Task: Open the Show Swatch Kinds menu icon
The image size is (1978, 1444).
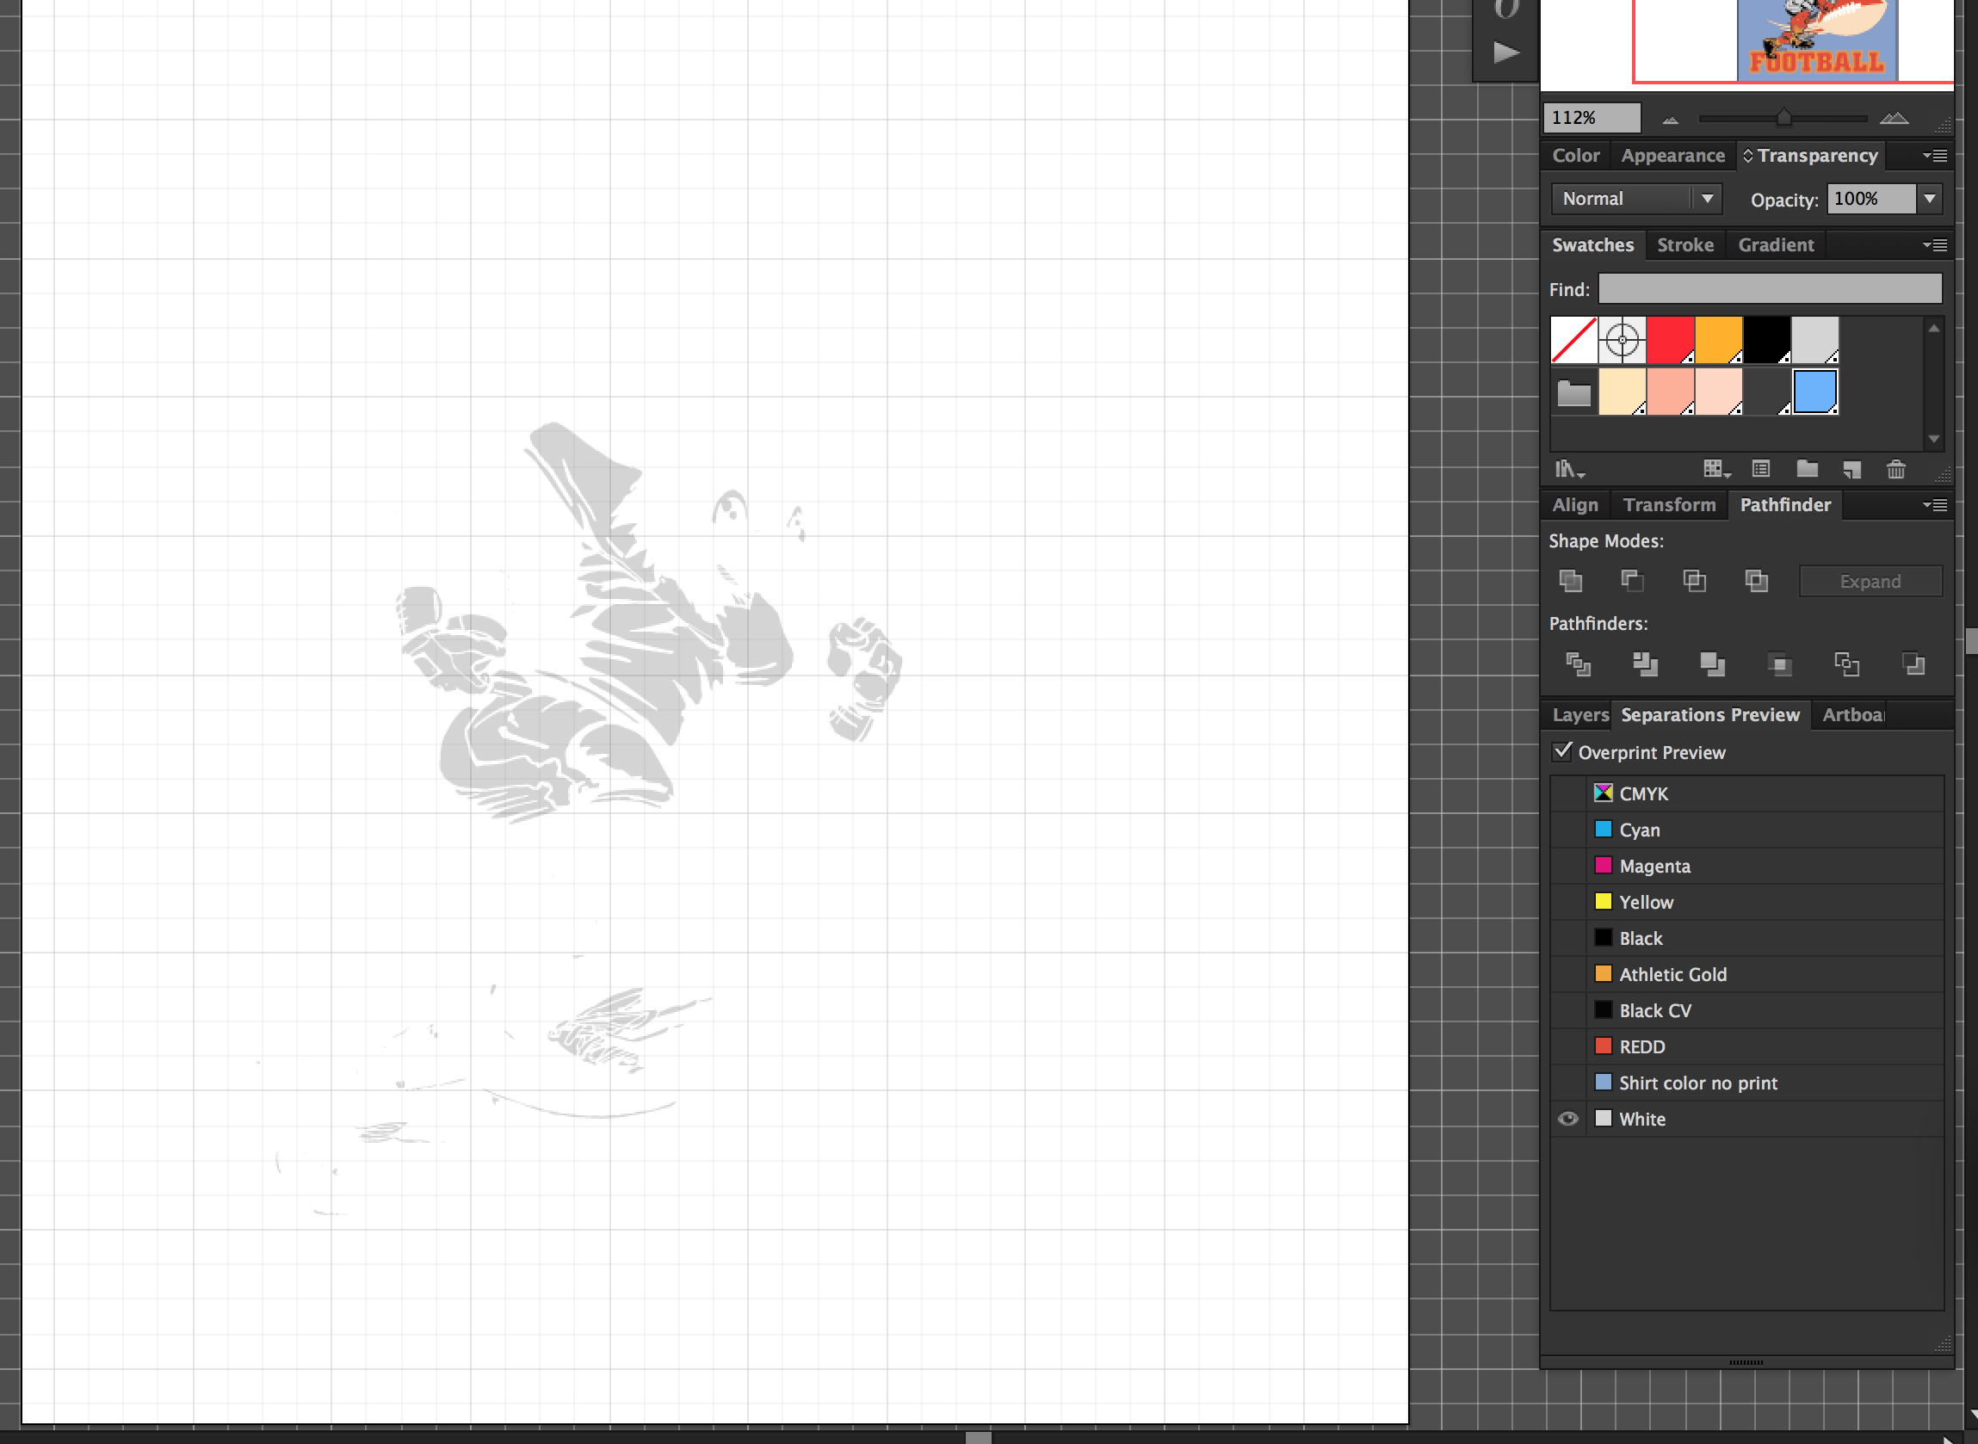Action: (x=1716, y=469)
